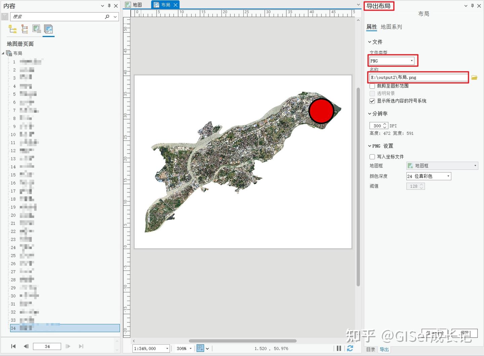The width and height of the screenshot is (484, 356).
Task: Jump to the first map series page
Action: [x=13, y=346]
